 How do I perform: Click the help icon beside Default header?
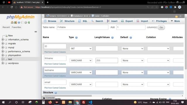131,38
